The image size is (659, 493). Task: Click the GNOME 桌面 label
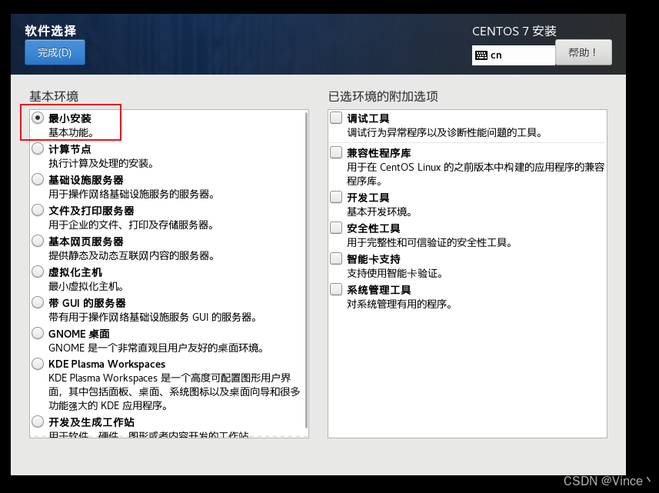pyautogui.click(x=79, y=334)
